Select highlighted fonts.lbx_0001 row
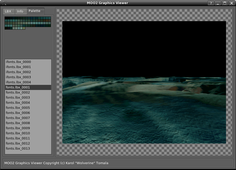 [x=28, y=87]
